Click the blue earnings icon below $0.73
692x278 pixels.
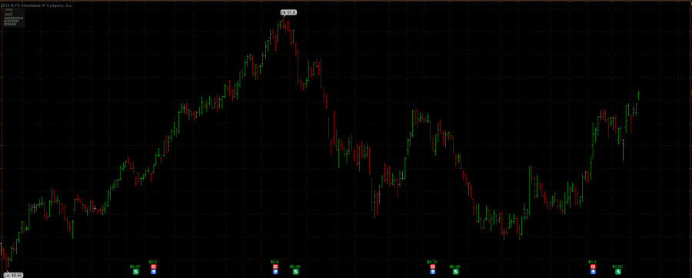click(432, 271)
